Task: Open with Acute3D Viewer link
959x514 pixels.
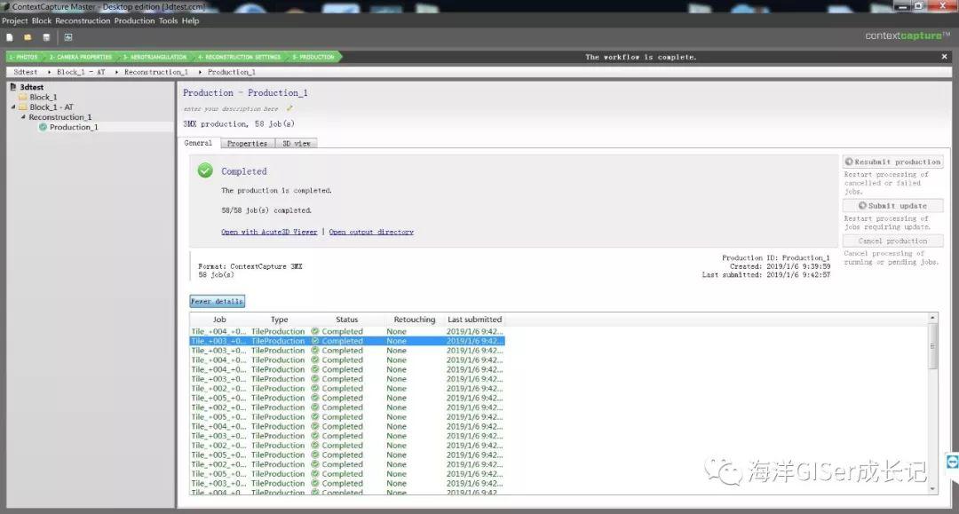Action: (x=269, y=233)
